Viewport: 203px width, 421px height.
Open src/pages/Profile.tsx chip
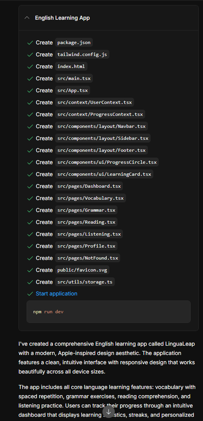(86, 246)
